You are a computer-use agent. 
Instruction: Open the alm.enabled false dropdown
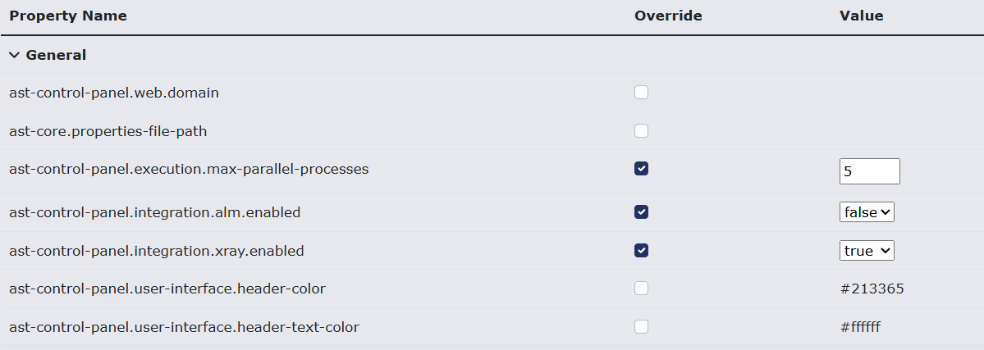point(867,212)
